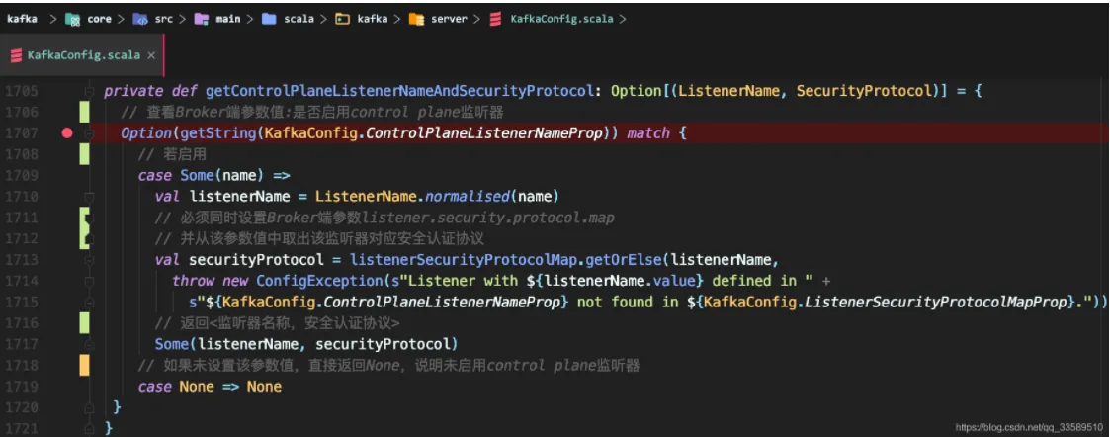
Task: Click the comment on line 1718
Action: click(x=389, y=366)
